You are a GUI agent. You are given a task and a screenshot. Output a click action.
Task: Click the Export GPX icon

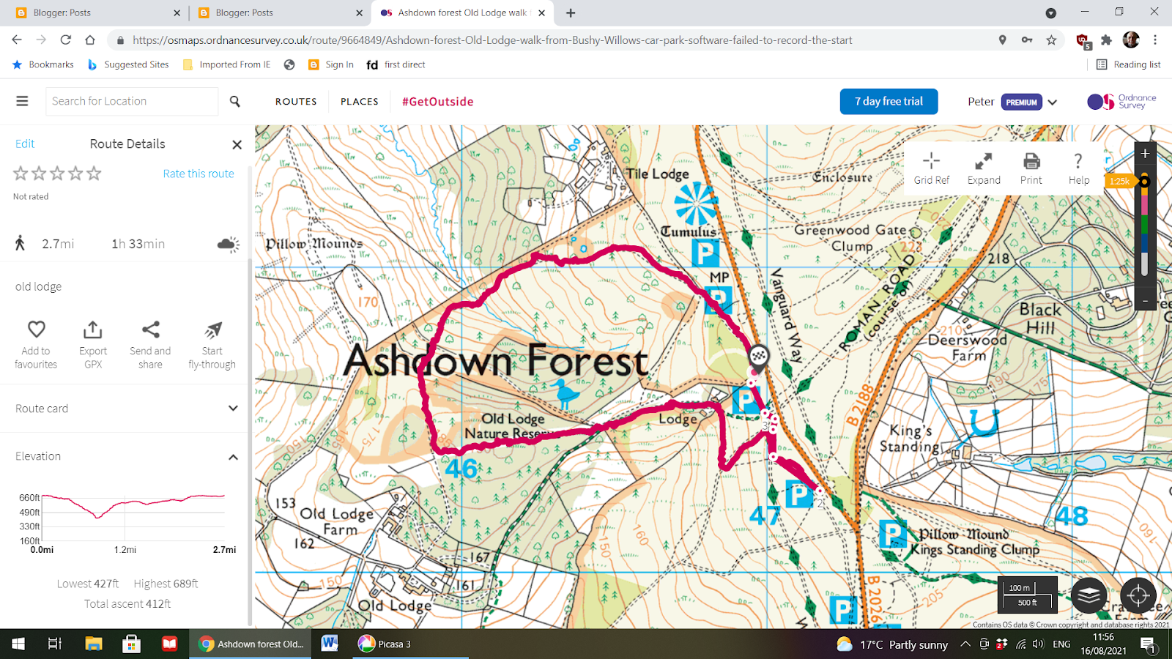point(93,329)
